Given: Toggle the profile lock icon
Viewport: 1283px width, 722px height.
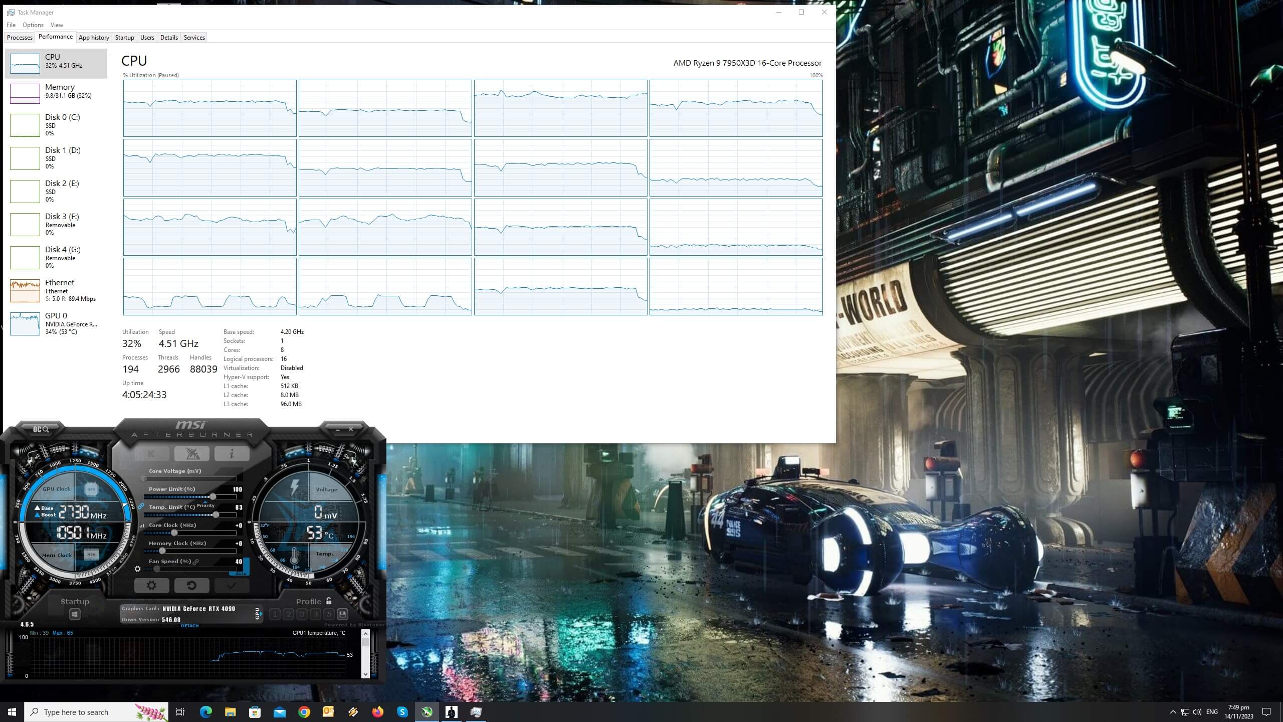Looking at the screenshot, I should point(329,601).
